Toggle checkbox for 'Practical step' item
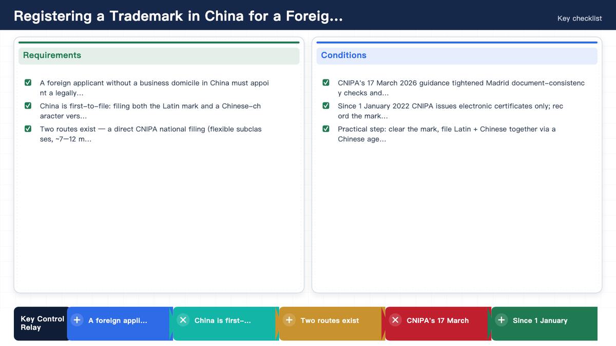The image size is (616, 346). [326, 129]
